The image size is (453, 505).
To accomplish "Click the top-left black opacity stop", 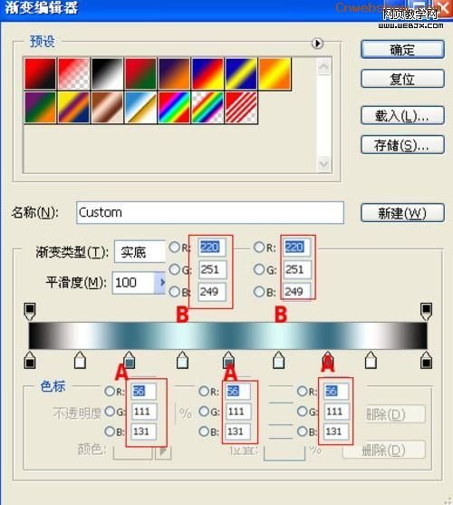I will coord(30,311).
